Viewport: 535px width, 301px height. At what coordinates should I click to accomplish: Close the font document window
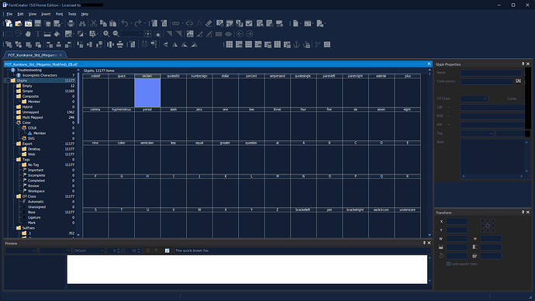pyautogui.click(x=429, y=64)
